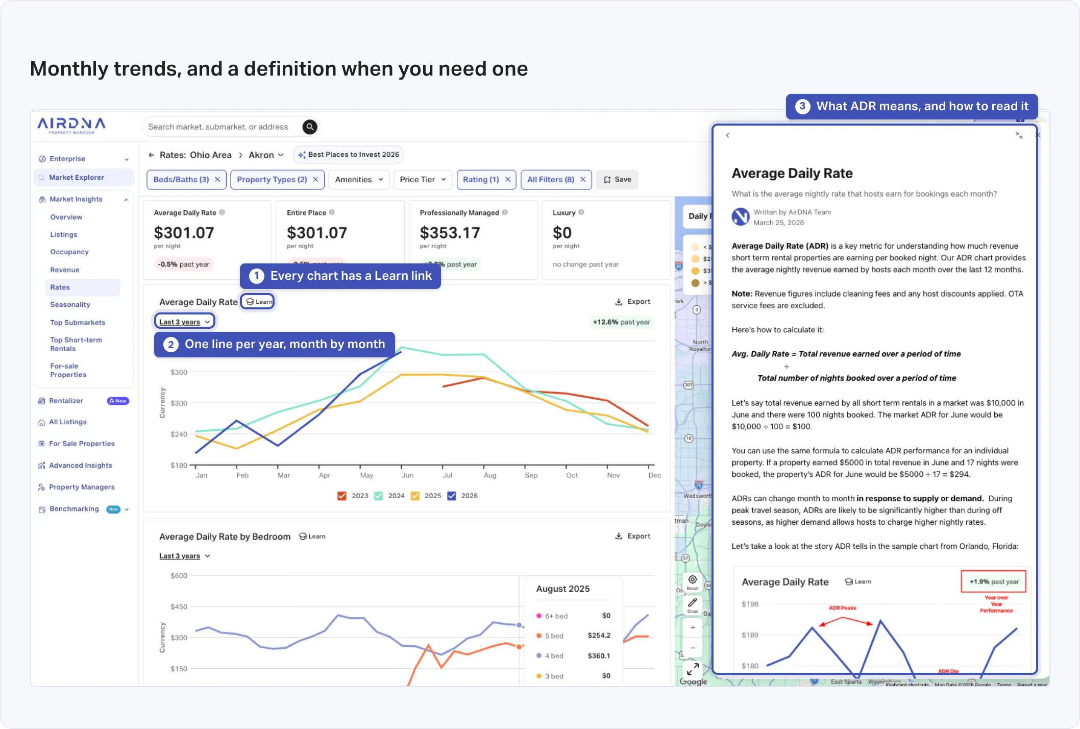The height and width of the screenshot is (729, 1080).
Task: Click the map Reset icon
Action: [693, 582]
